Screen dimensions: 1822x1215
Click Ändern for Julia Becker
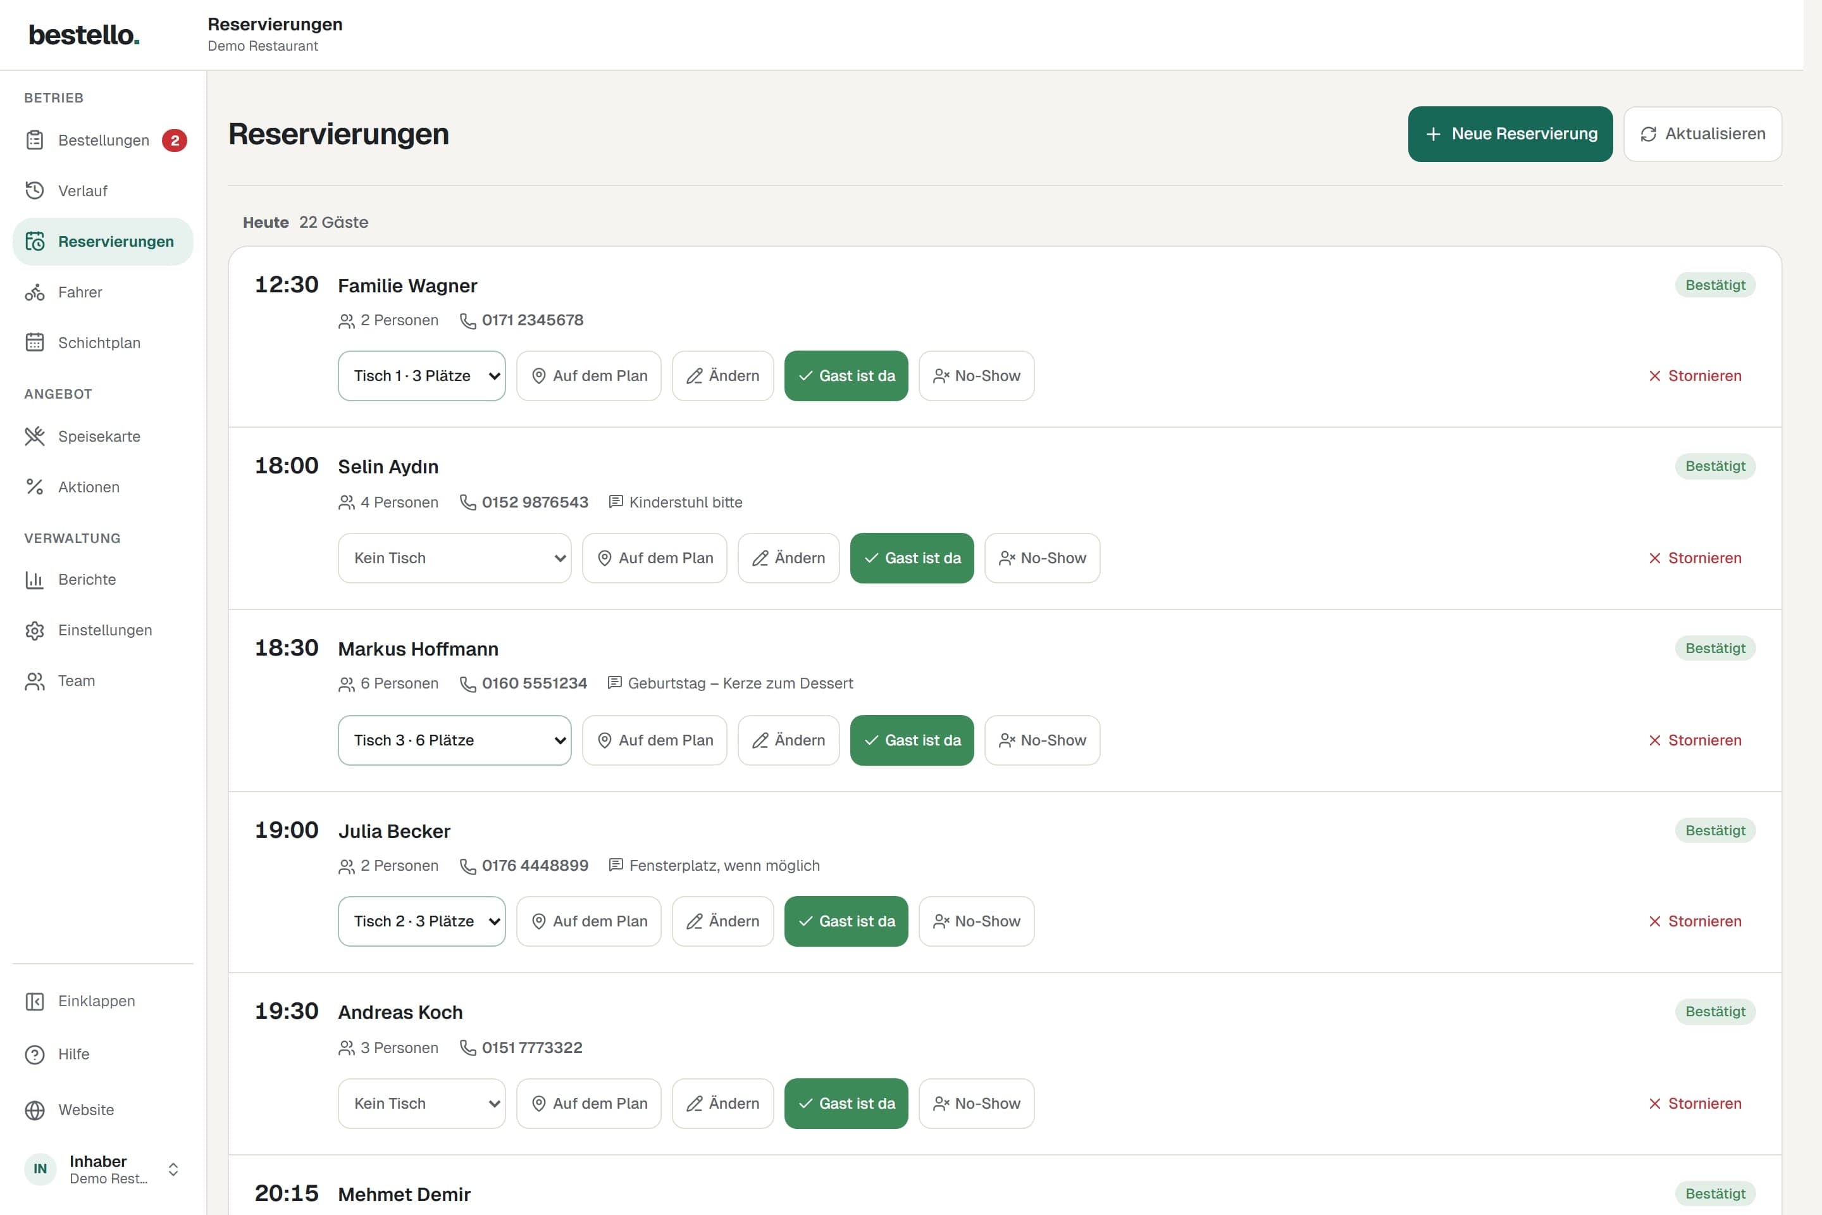(x=722, y=921)
